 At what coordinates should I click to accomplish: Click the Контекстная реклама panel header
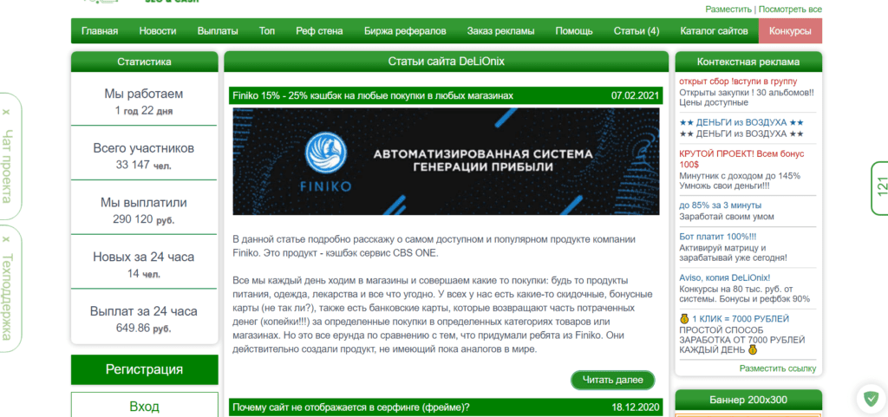point(748,62)
